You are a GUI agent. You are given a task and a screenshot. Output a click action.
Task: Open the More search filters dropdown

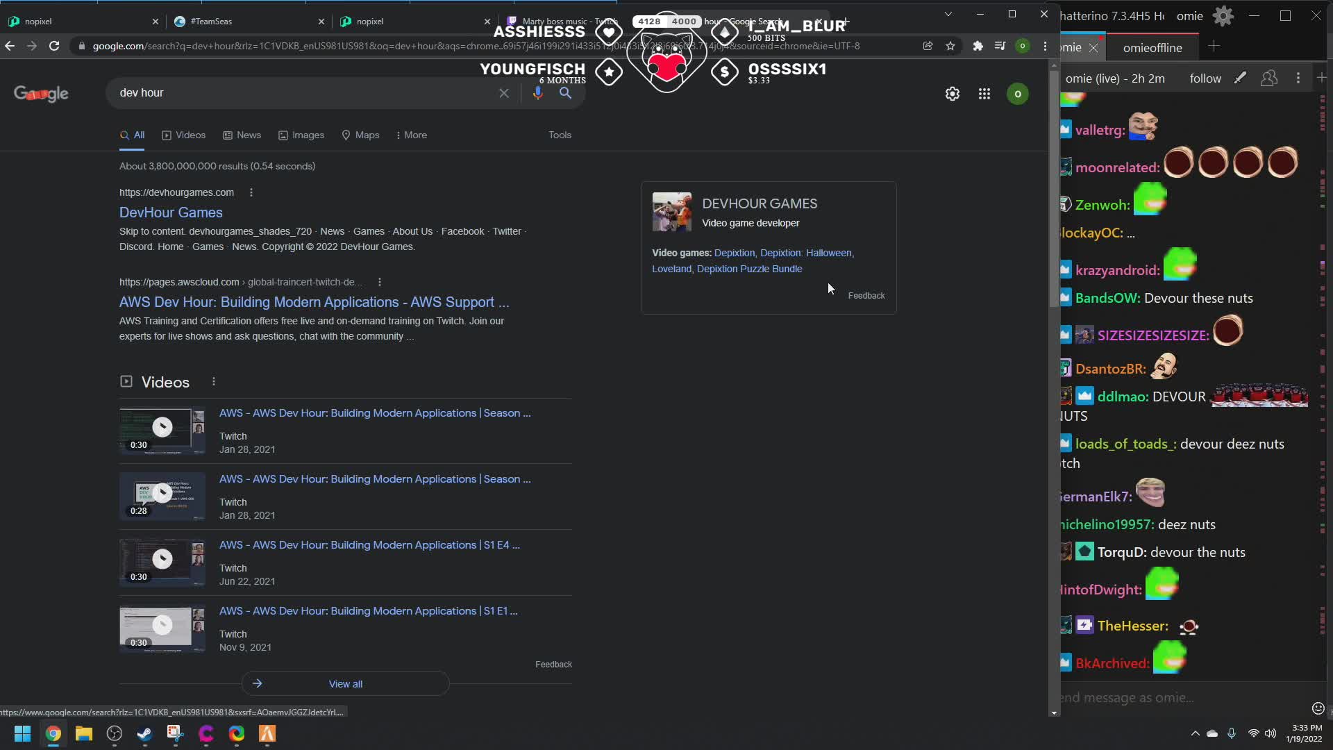pyautogui.click(x=411, y=135)
